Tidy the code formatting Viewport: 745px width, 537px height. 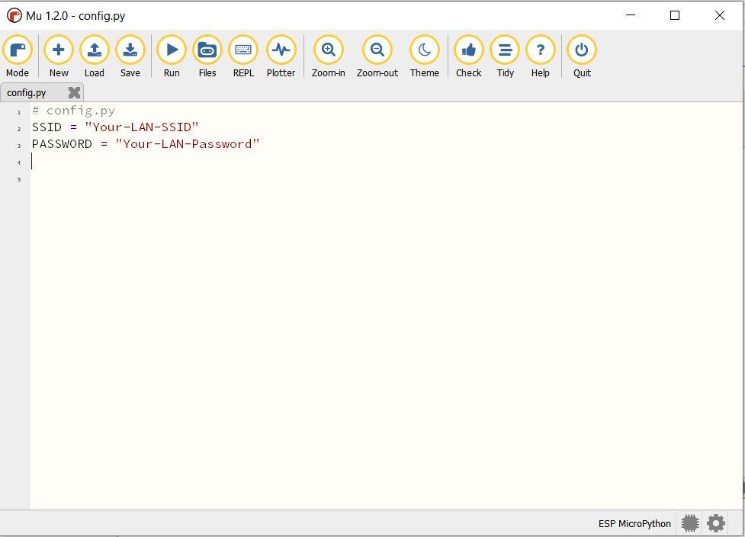click(505, 56)
